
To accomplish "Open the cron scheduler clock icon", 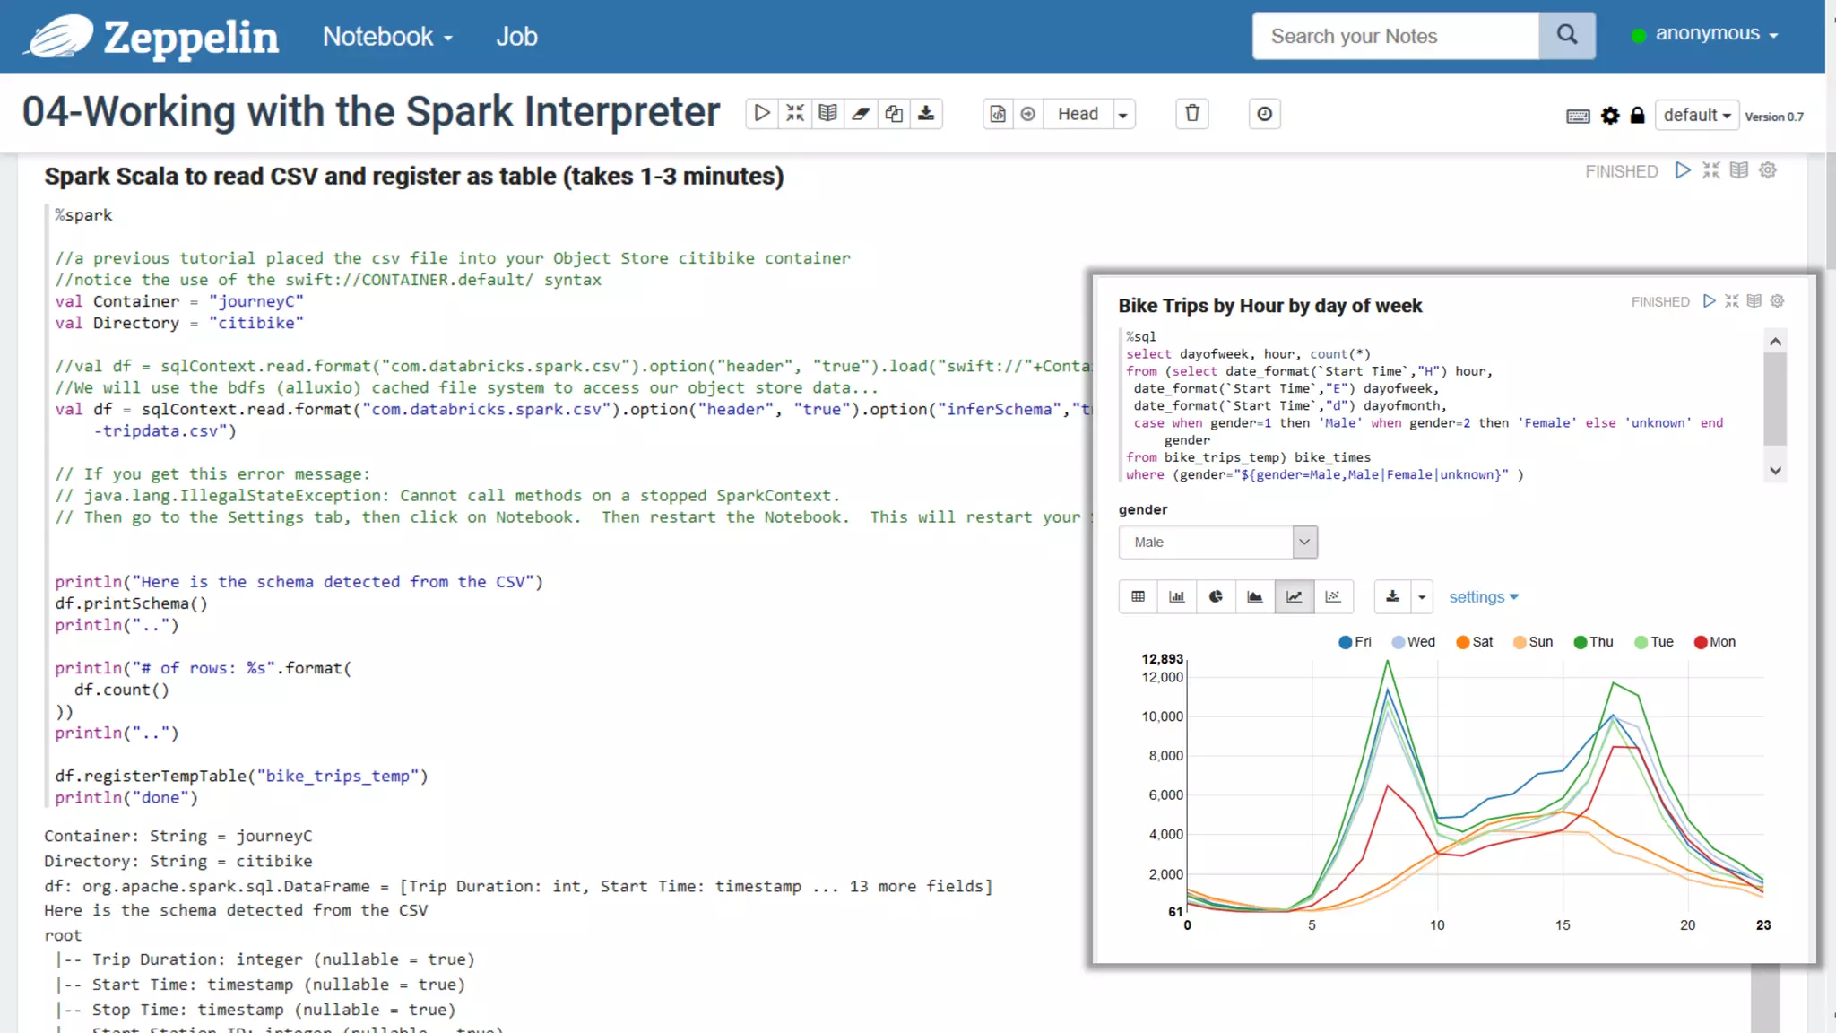I will pyautogui.click(x=1264, y=114).
